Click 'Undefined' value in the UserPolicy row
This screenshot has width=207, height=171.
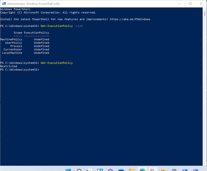(x=41, y=43)
